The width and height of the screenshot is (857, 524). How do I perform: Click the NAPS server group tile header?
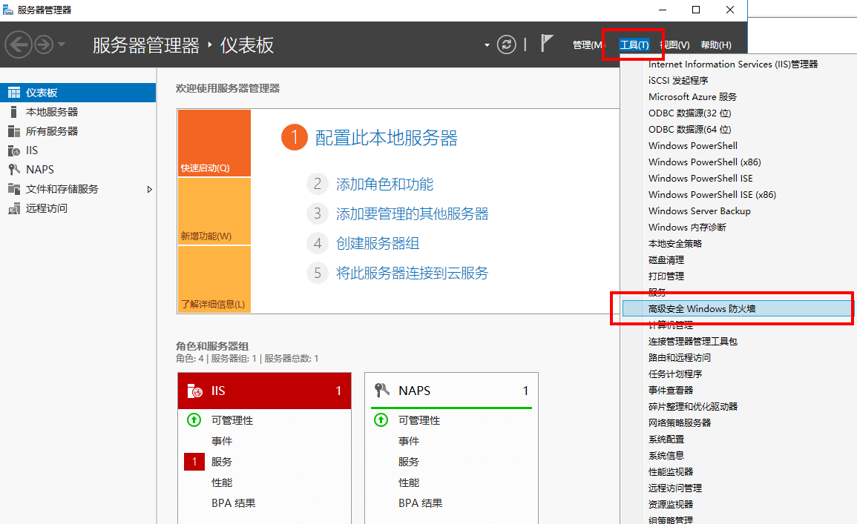[x=451, y=391]
